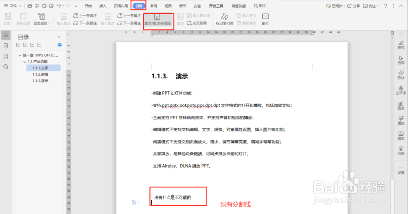Click the Save icon in quick toolbar
This screenshot has height=214, width=408.
coord(30,6)
